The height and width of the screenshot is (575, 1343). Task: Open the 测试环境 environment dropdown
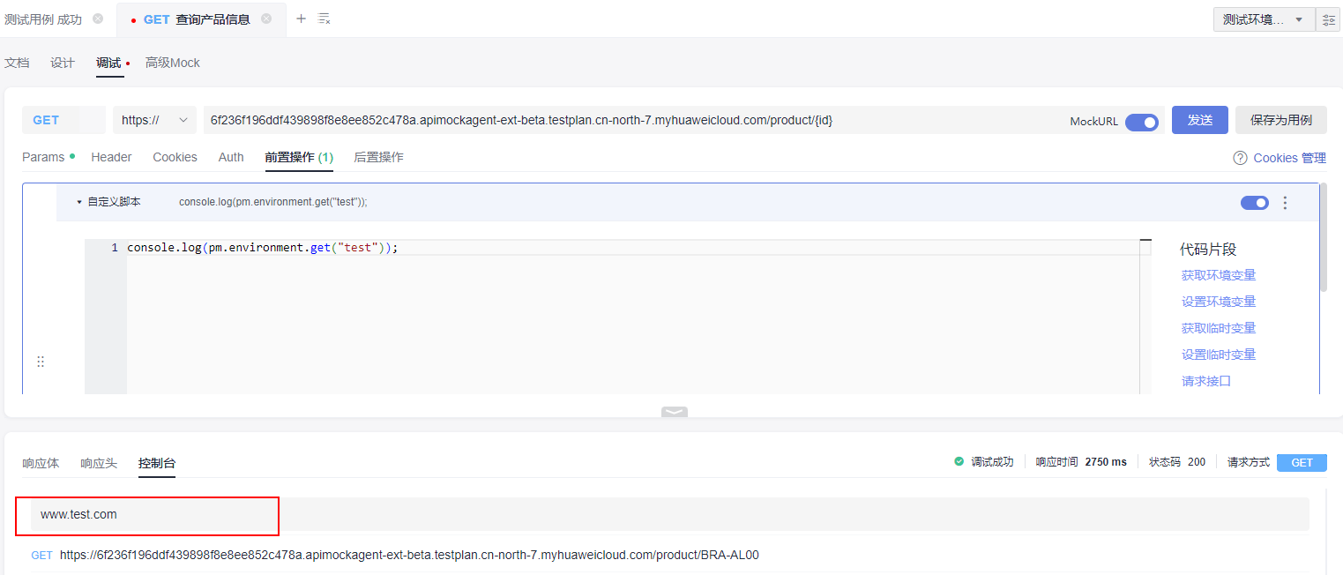(x=1264, y=19)
